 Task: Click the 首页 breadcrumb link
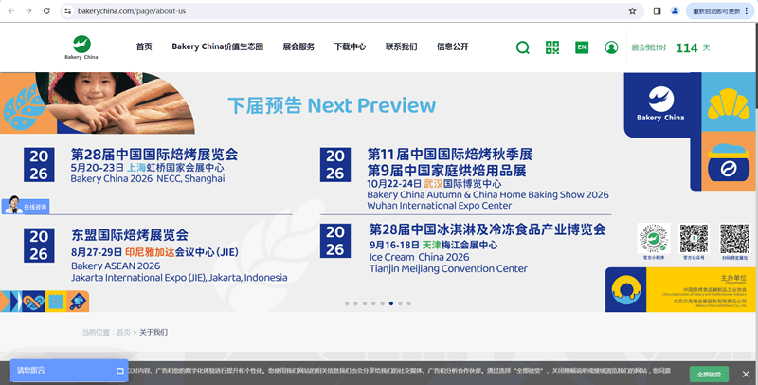[x=123, y=333]
